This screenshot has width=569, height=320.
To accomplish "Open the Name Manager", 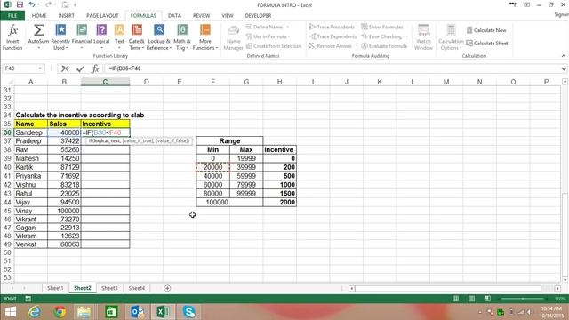I will point(233,37).
